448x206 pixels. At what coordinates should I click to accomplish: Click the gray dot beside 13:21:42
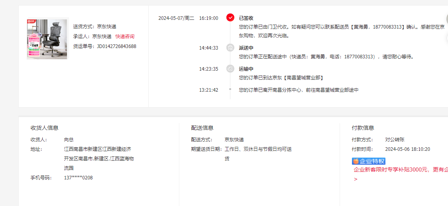pos(230,89)
